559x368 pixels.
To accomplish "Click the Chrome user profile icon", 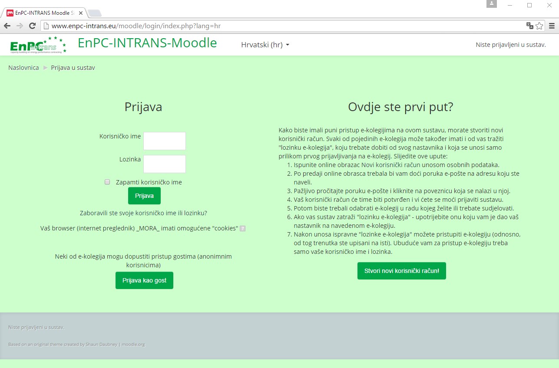I will (491, 4).
